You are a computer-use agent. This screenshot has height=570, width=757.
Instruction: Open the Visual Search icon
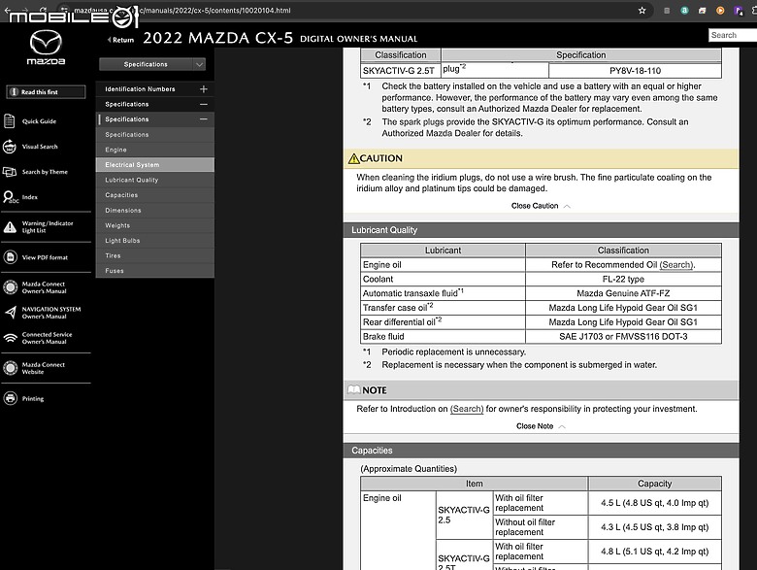[x=9, y=147]
